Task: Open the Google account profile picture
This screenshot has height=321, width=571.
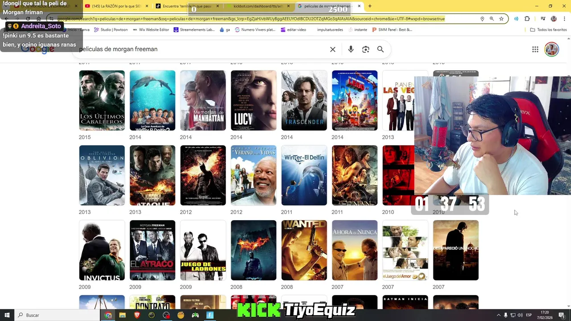Action: (x=551, y=49)
